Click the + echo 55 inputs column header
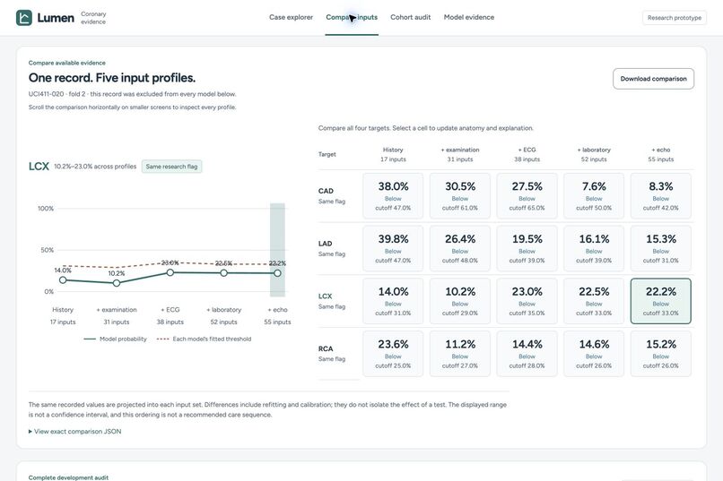This screenshot has height=481, width=723. 661,155
